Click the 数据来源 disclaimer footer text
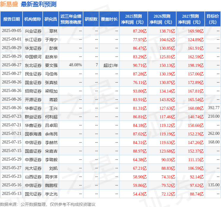The width and height of the screenshot is (221, 207). (48, 204)
